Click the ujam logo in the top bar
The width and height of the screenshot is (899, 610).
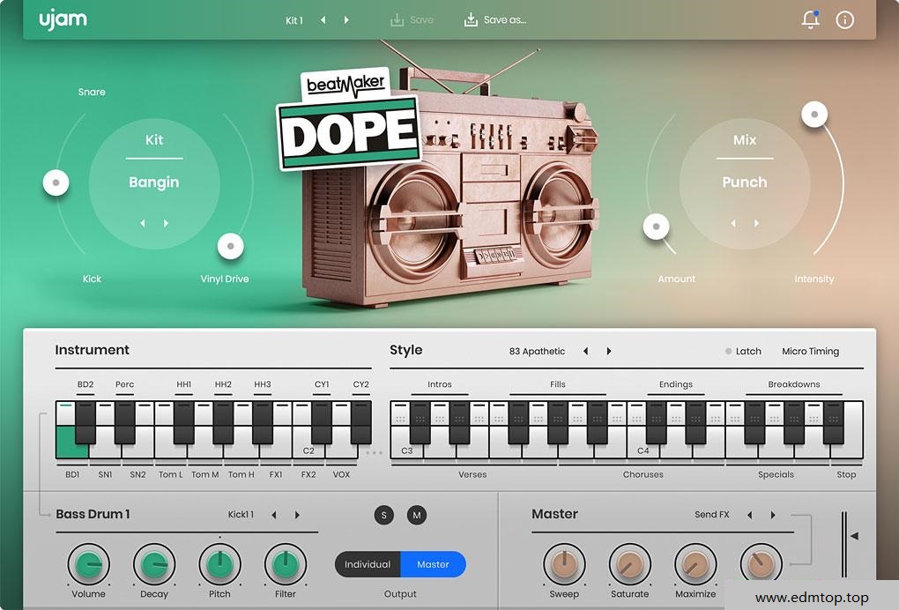(x=62, y=19)
